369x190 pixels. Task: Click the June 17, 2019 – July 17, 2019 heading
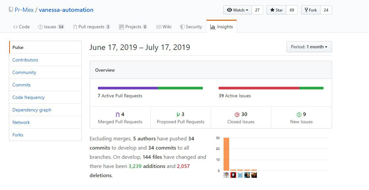(x=140, y=47)
